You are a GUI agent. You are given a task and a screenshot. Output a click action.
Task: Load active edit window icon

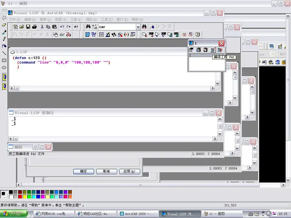coord(145,34)
